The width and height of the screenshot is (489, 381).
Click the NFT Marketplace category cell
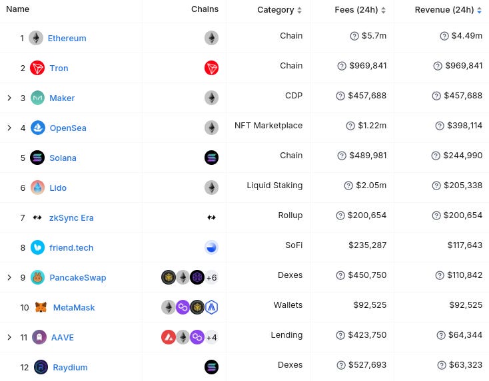click(x=268, y=126)
